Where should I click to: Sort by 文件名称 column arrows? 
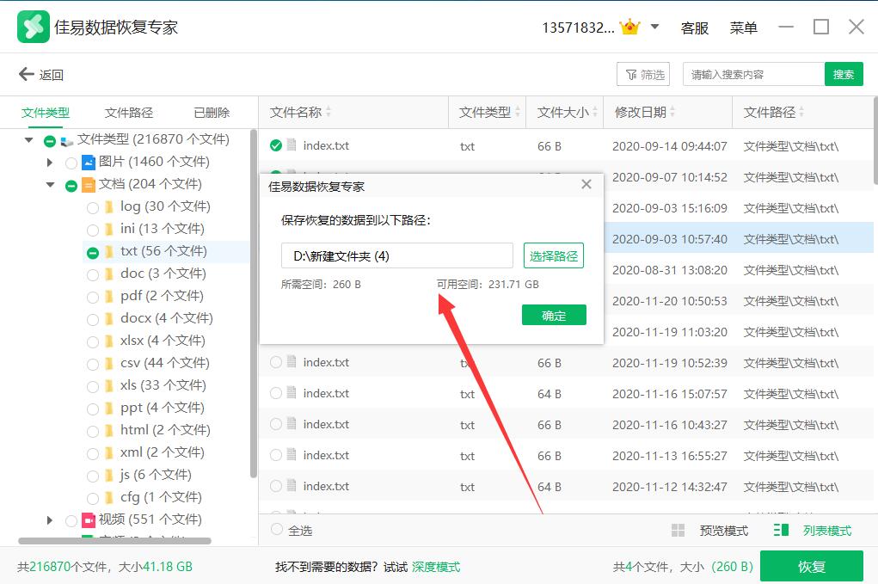[328, 113]
